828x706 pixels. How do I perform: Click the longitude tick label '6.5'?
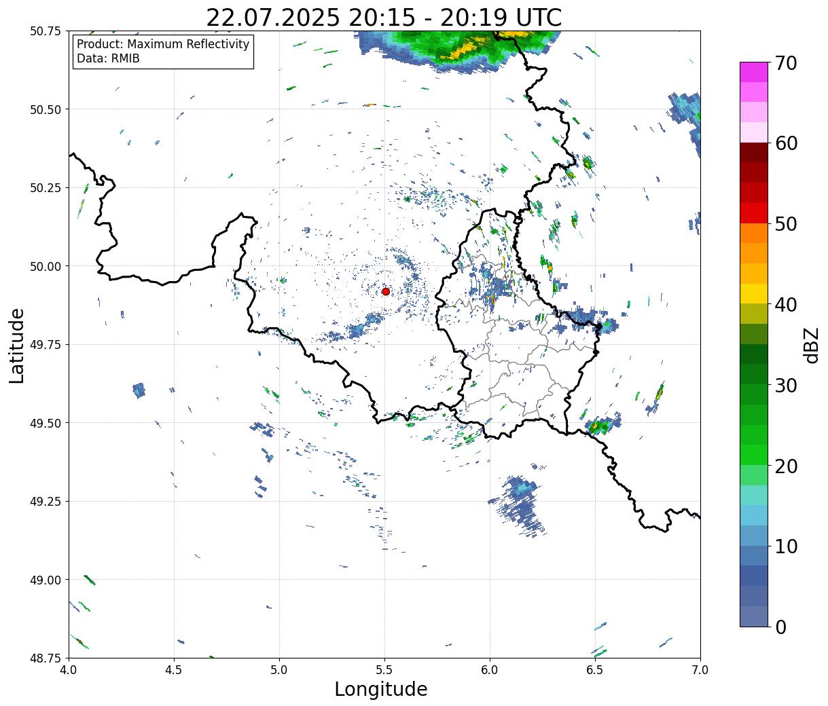(x=595, y=669)
